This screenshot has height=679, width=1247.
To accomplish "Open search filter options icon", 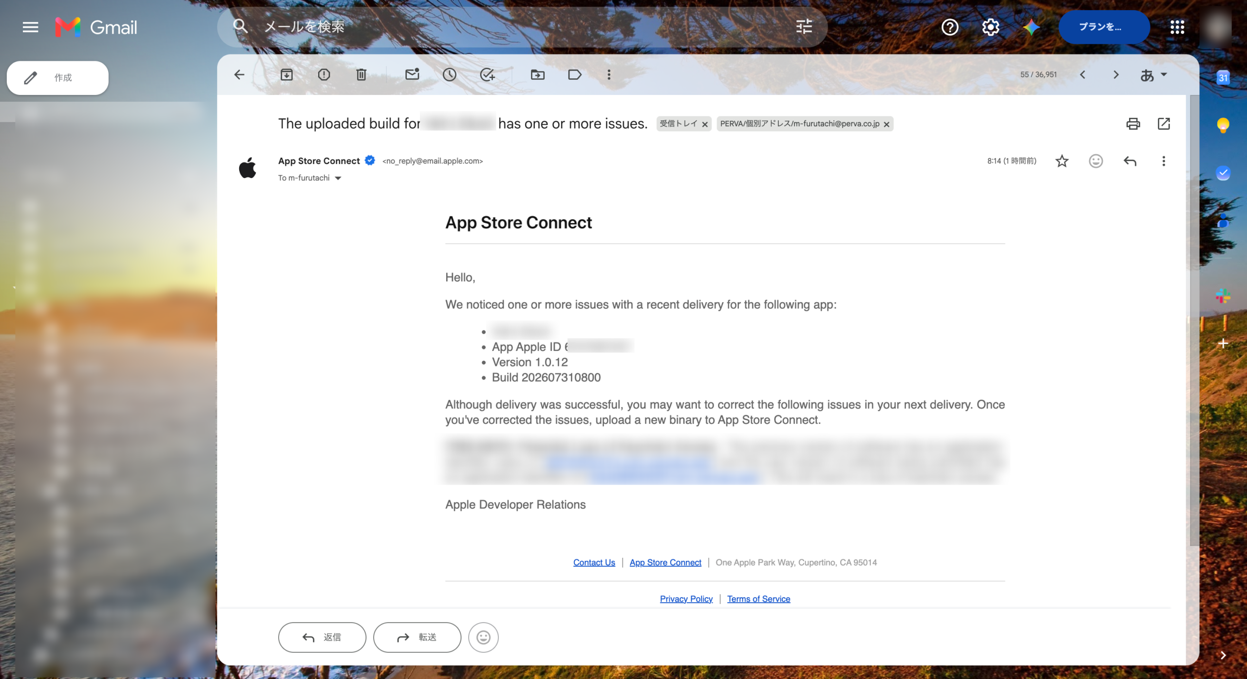I will pos(804,26).
